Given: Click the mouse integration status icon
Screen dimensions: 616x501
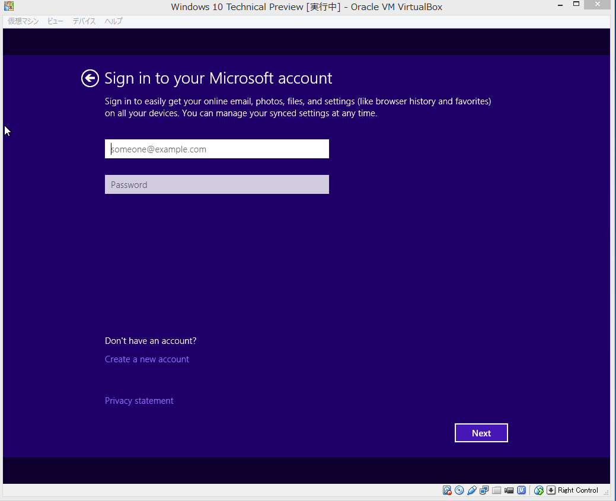Looking at the screenshot, I should 538,490.
